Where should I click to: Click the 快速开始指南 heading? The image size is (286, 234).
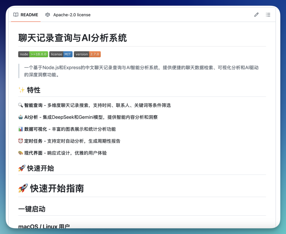coord(57,188)
